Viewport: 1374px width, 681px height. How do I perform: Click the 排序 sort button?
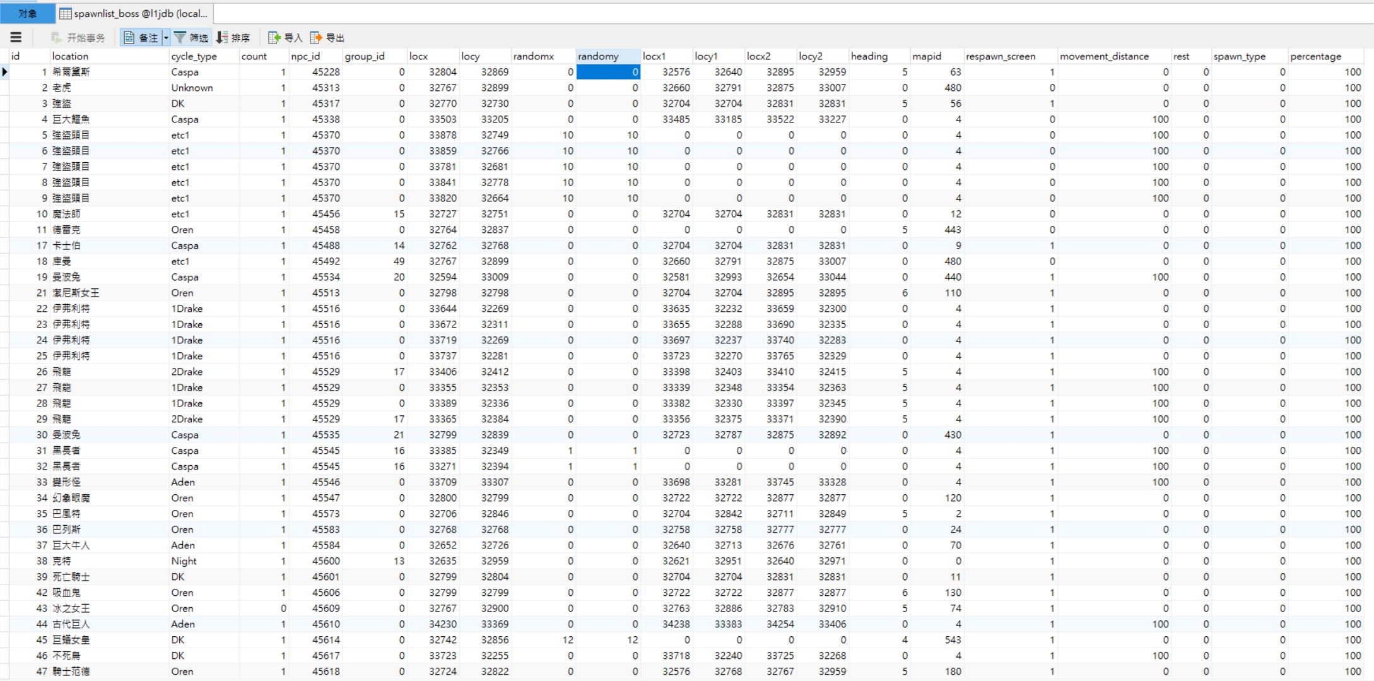(233, 38)
